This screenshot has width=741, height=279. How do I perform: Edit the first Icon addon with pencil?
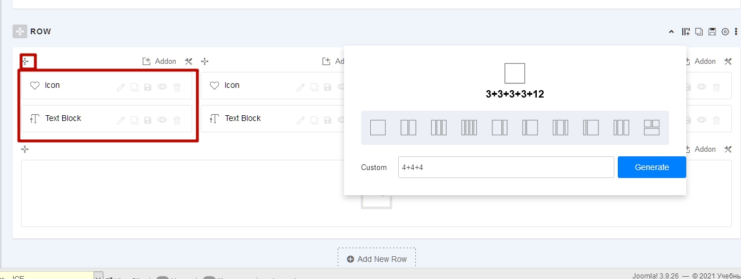[120, 87]
